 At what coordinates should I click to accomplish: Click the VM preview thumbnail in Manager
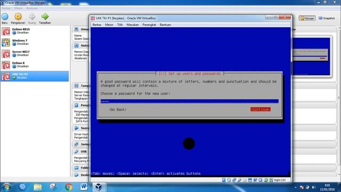coord(311,57)
